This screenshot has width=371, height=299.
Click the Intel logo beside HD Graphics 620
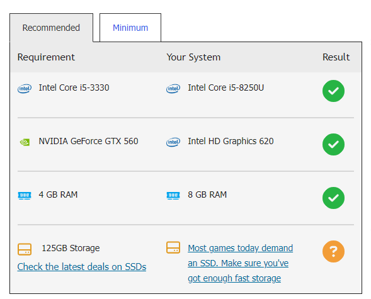click(173, 142)
